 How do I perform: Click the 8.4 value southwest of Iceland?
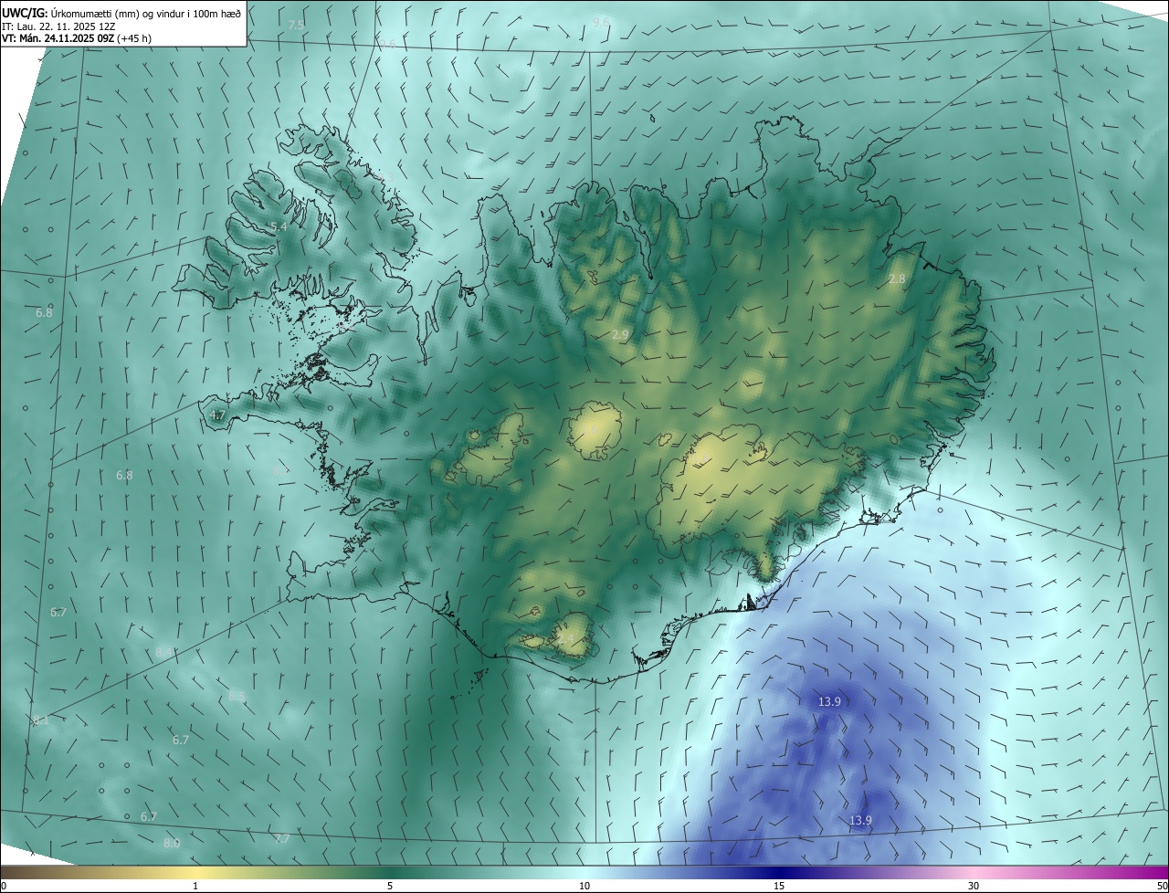pyautogui.click(x=164, y=652)
